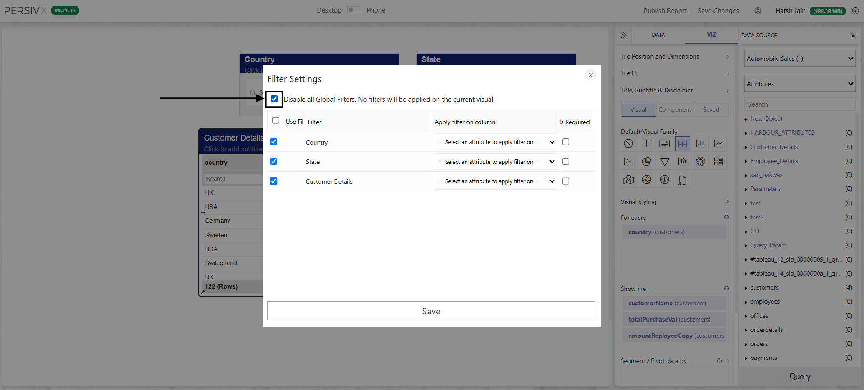Screen dimensions: 864x390
Task: Open the State row attribute dropdown
Action: 495,162
